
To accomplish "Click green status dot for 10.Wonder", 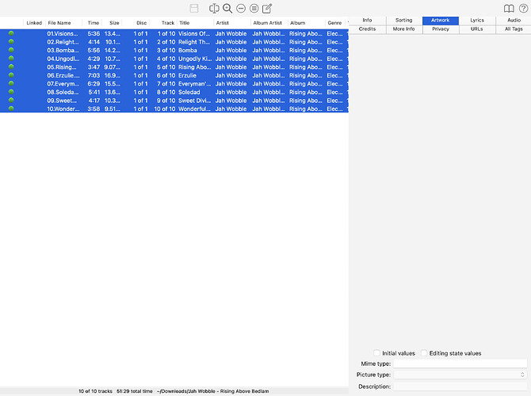I will (x=11, y=109).
